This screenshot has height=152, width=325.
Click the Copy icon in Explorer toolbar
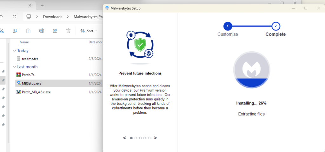[15, 31]
